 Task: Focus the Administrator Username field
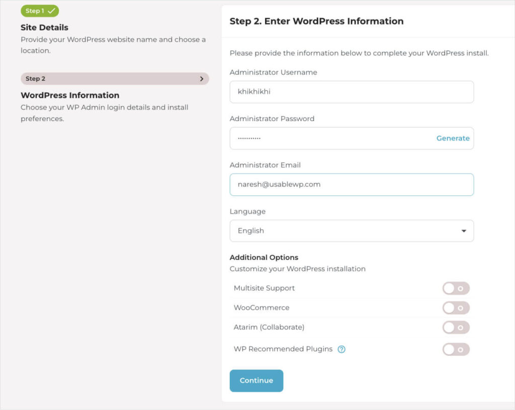pos(351,92)
